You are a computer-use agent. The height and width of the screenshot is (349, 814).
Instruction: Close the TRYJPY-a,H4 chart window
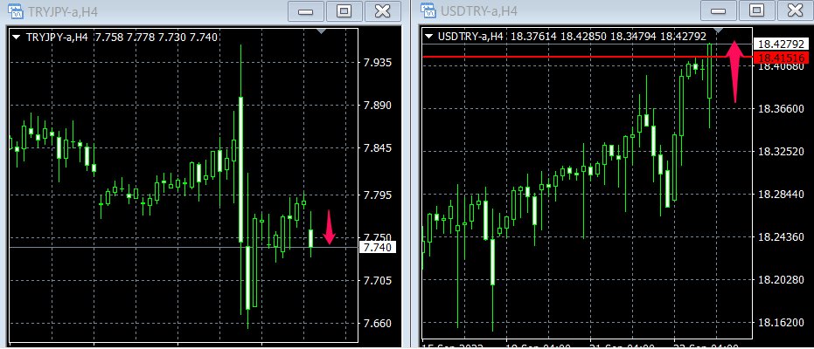click(x=383, y=10)
